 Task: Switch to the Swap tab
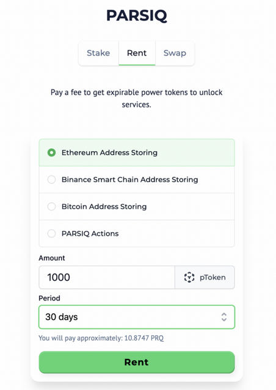pos(175,53)
